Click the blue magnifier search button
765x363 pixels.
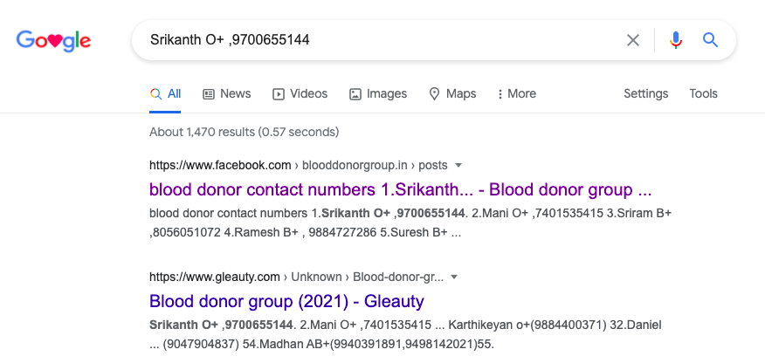point(711,40)
